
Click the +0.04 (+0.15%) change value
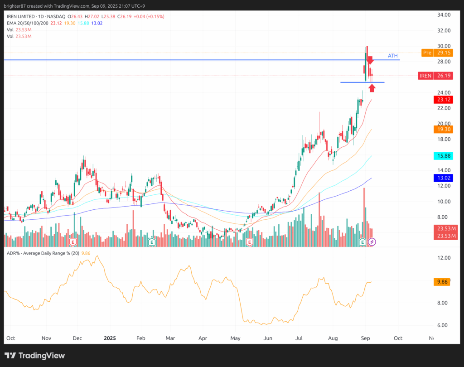pyautogui.click(x=149, y=17)
